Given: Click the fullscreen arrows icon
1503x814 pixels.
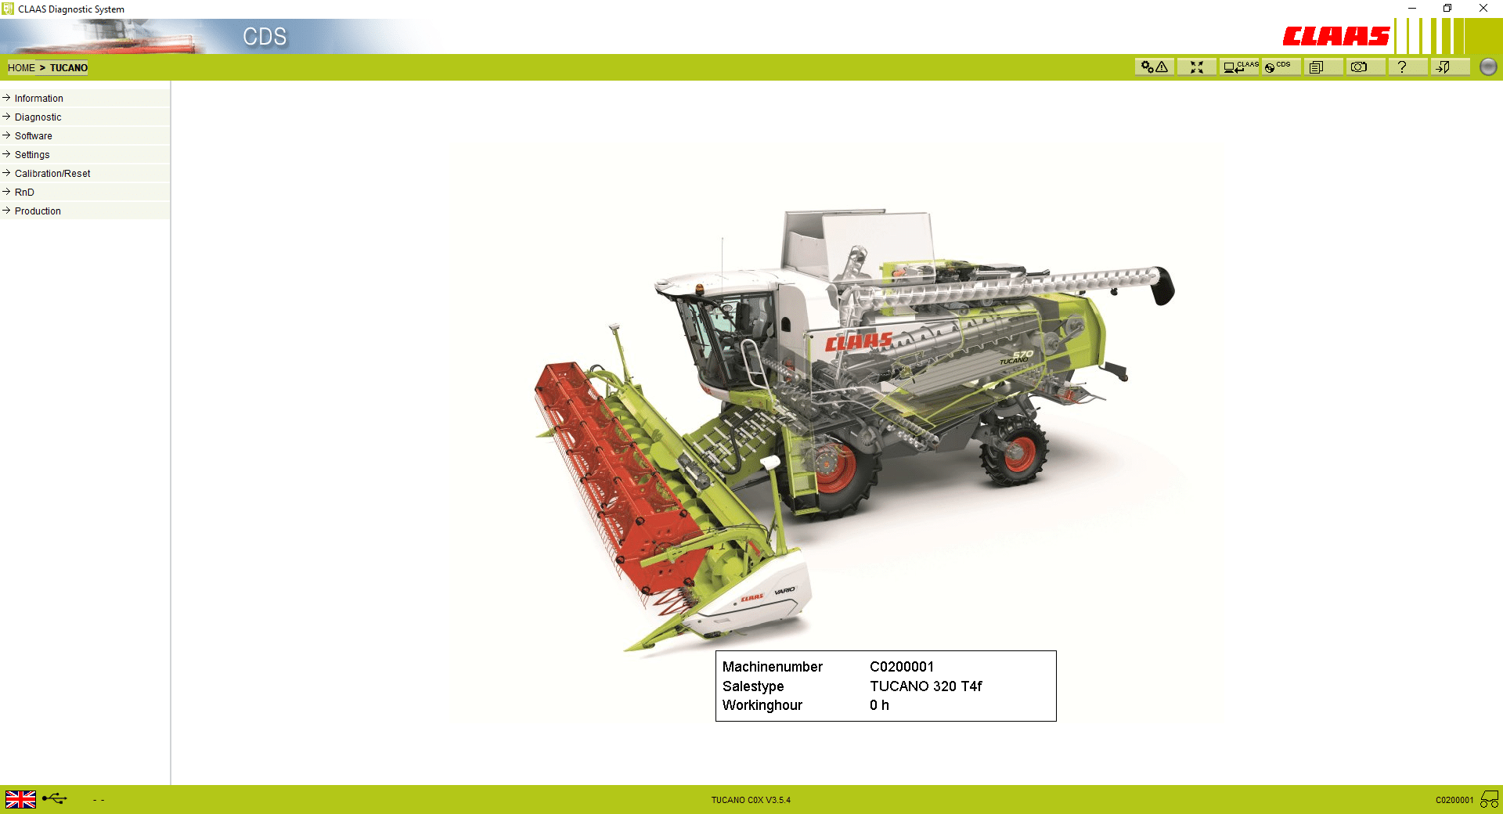Looking at the screenshot, I should 1196,67.
